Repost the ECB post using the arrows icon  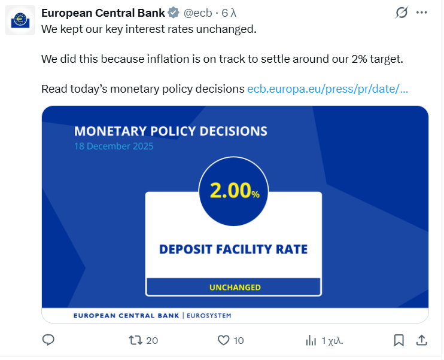[136, 340]
